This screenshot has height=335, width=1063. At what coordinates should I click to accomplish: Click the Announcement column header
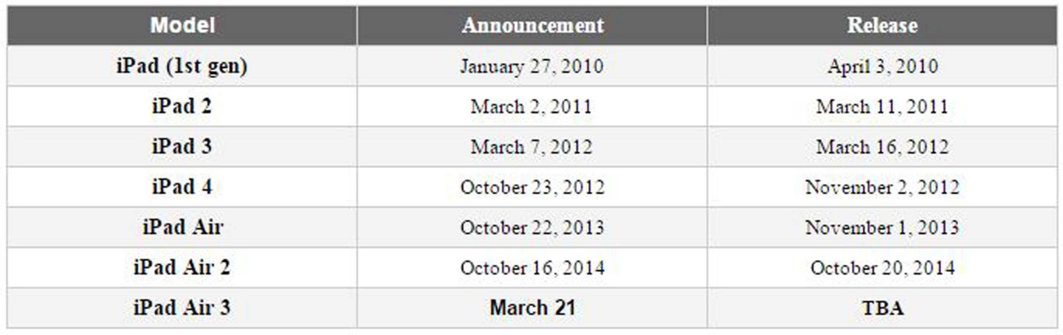[532, 25]
